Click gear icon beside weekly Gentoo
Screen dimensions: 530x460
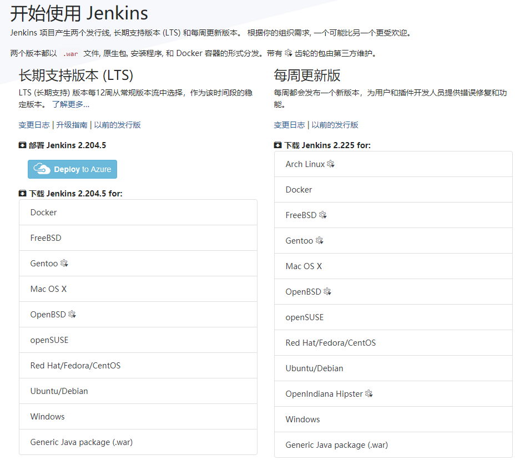(x=320, y=240)
